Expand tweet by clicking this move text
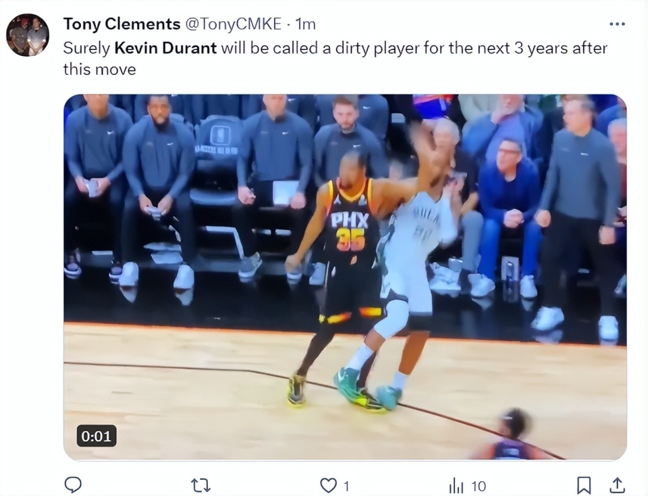648x496 pixels. click(x=100, y=69)
